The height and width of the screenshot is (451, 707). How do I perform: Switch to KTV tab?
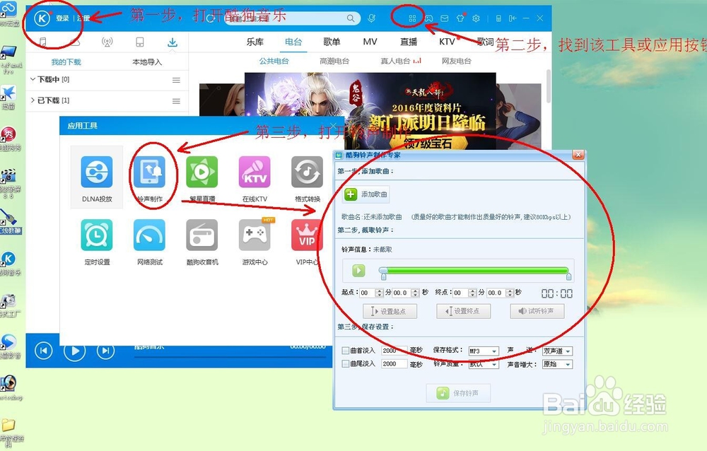tap(447, 42)
